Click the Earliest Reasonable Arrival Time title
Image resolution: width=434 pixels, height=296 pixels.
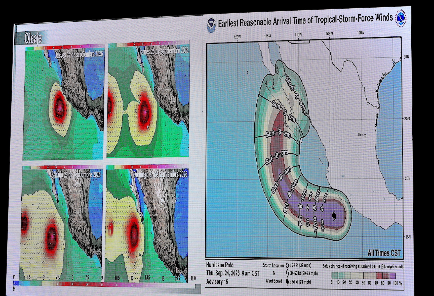pos(305,20)
